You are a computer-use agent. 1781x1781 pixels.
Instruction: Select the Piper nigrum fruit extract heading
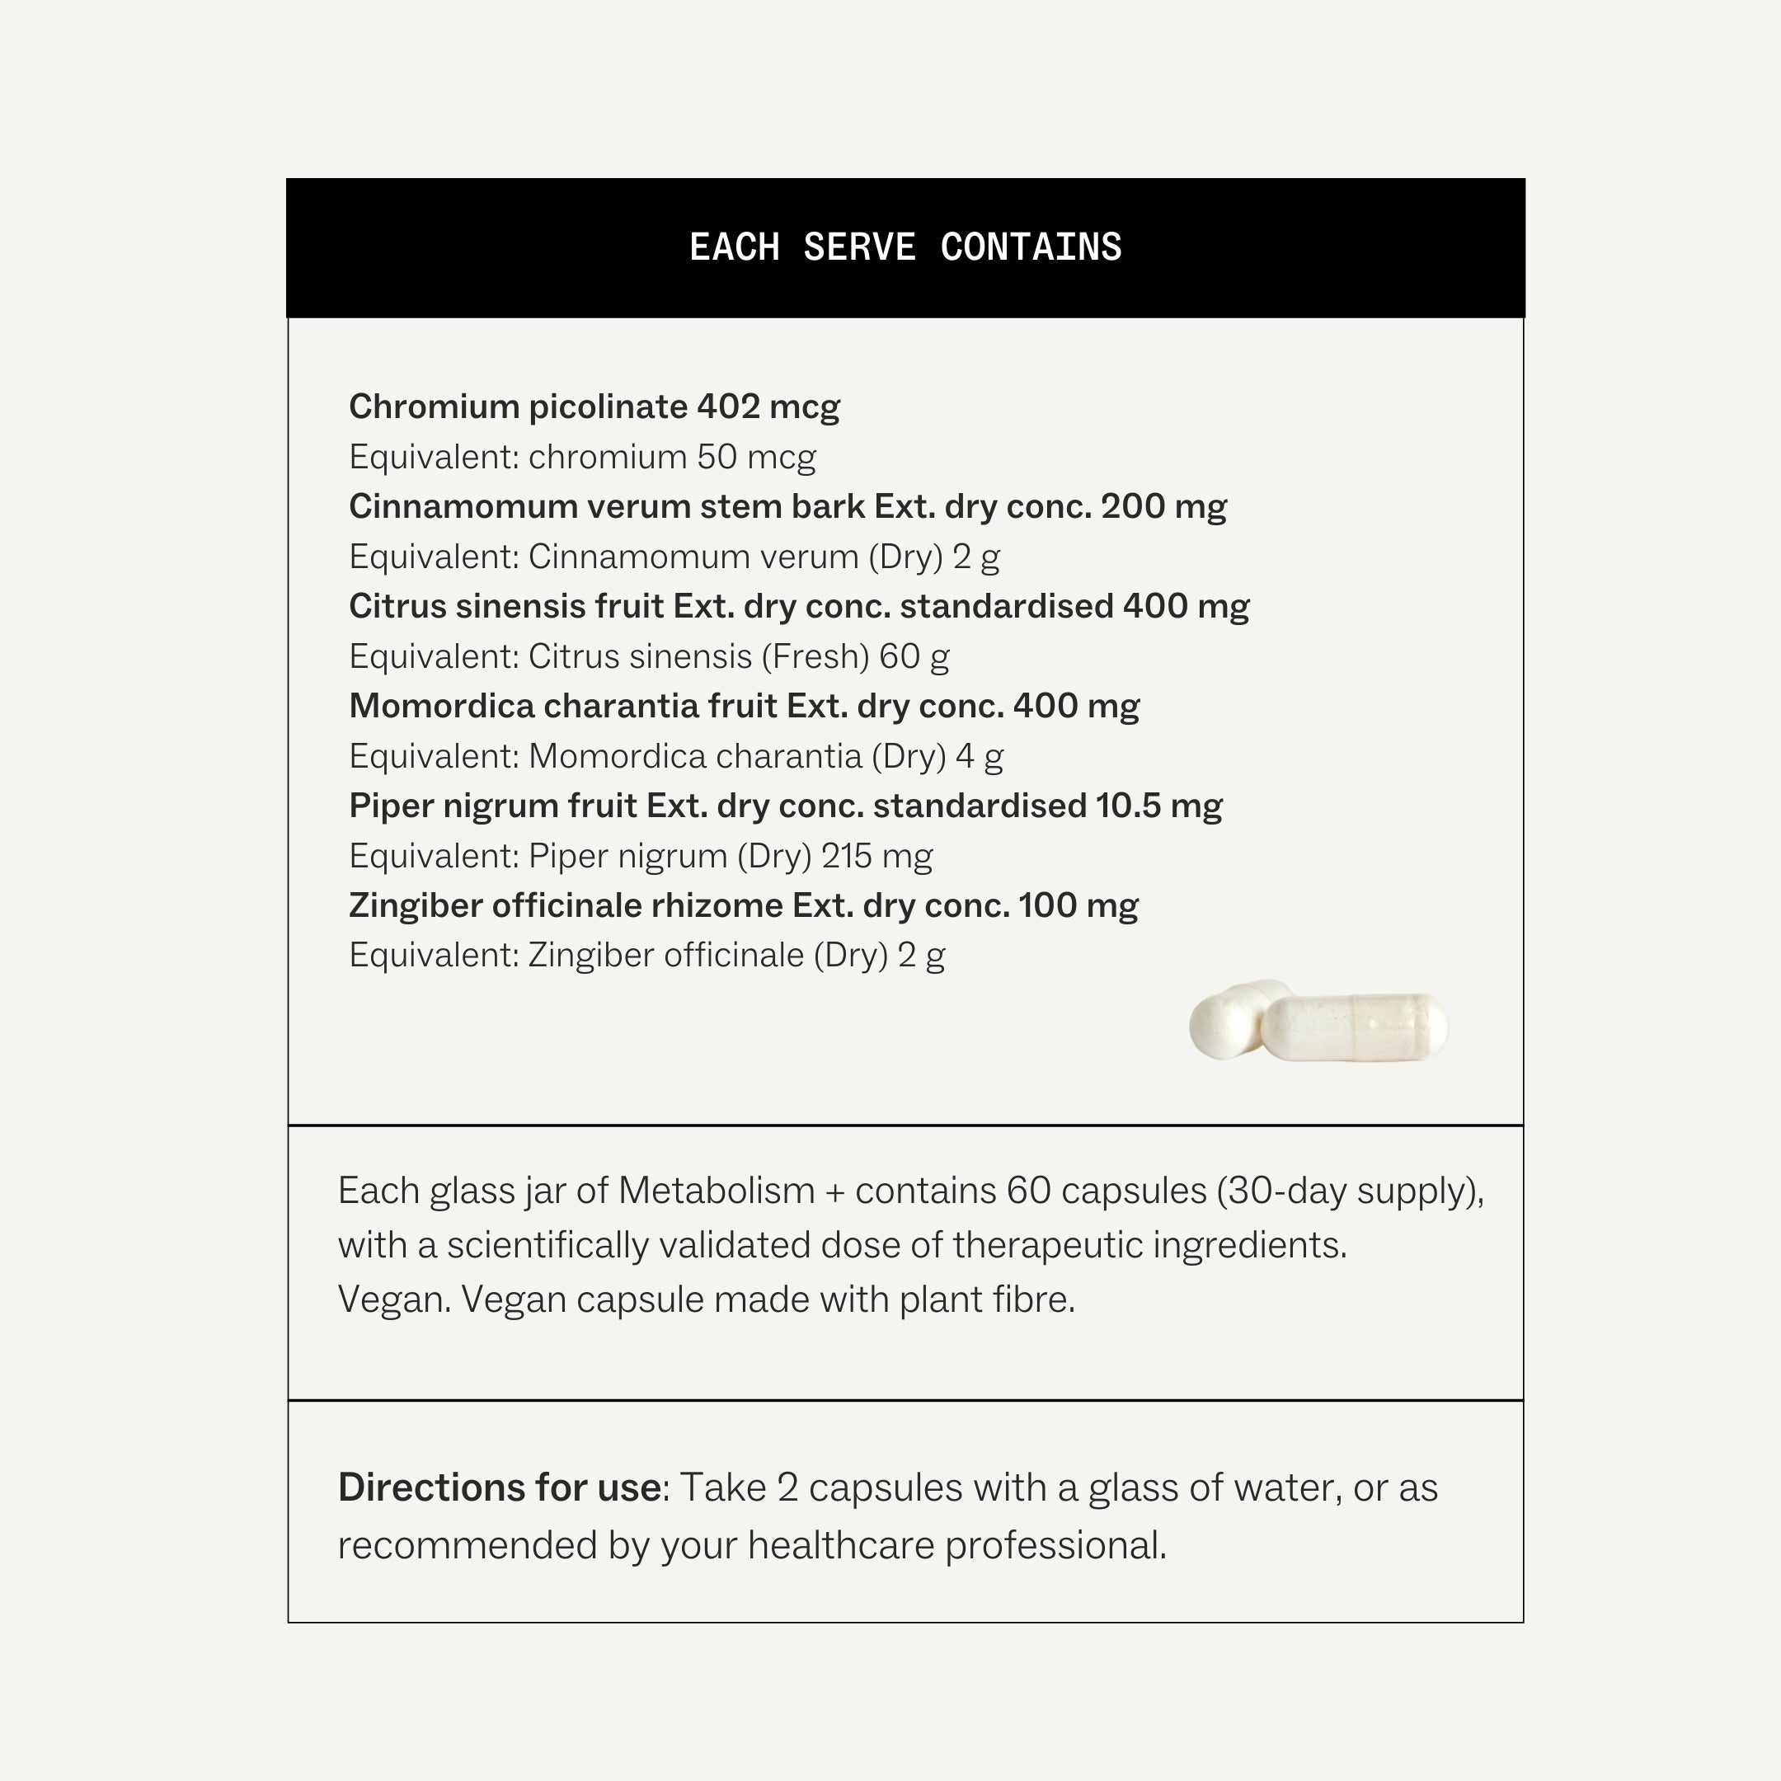pyautogui.click(x=786, y=806)
